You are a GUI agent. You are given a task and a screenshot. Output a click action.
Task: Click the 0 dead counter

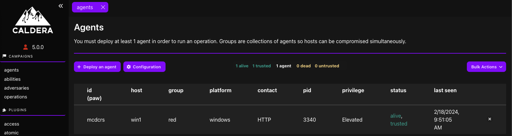(x=304, y=66)
